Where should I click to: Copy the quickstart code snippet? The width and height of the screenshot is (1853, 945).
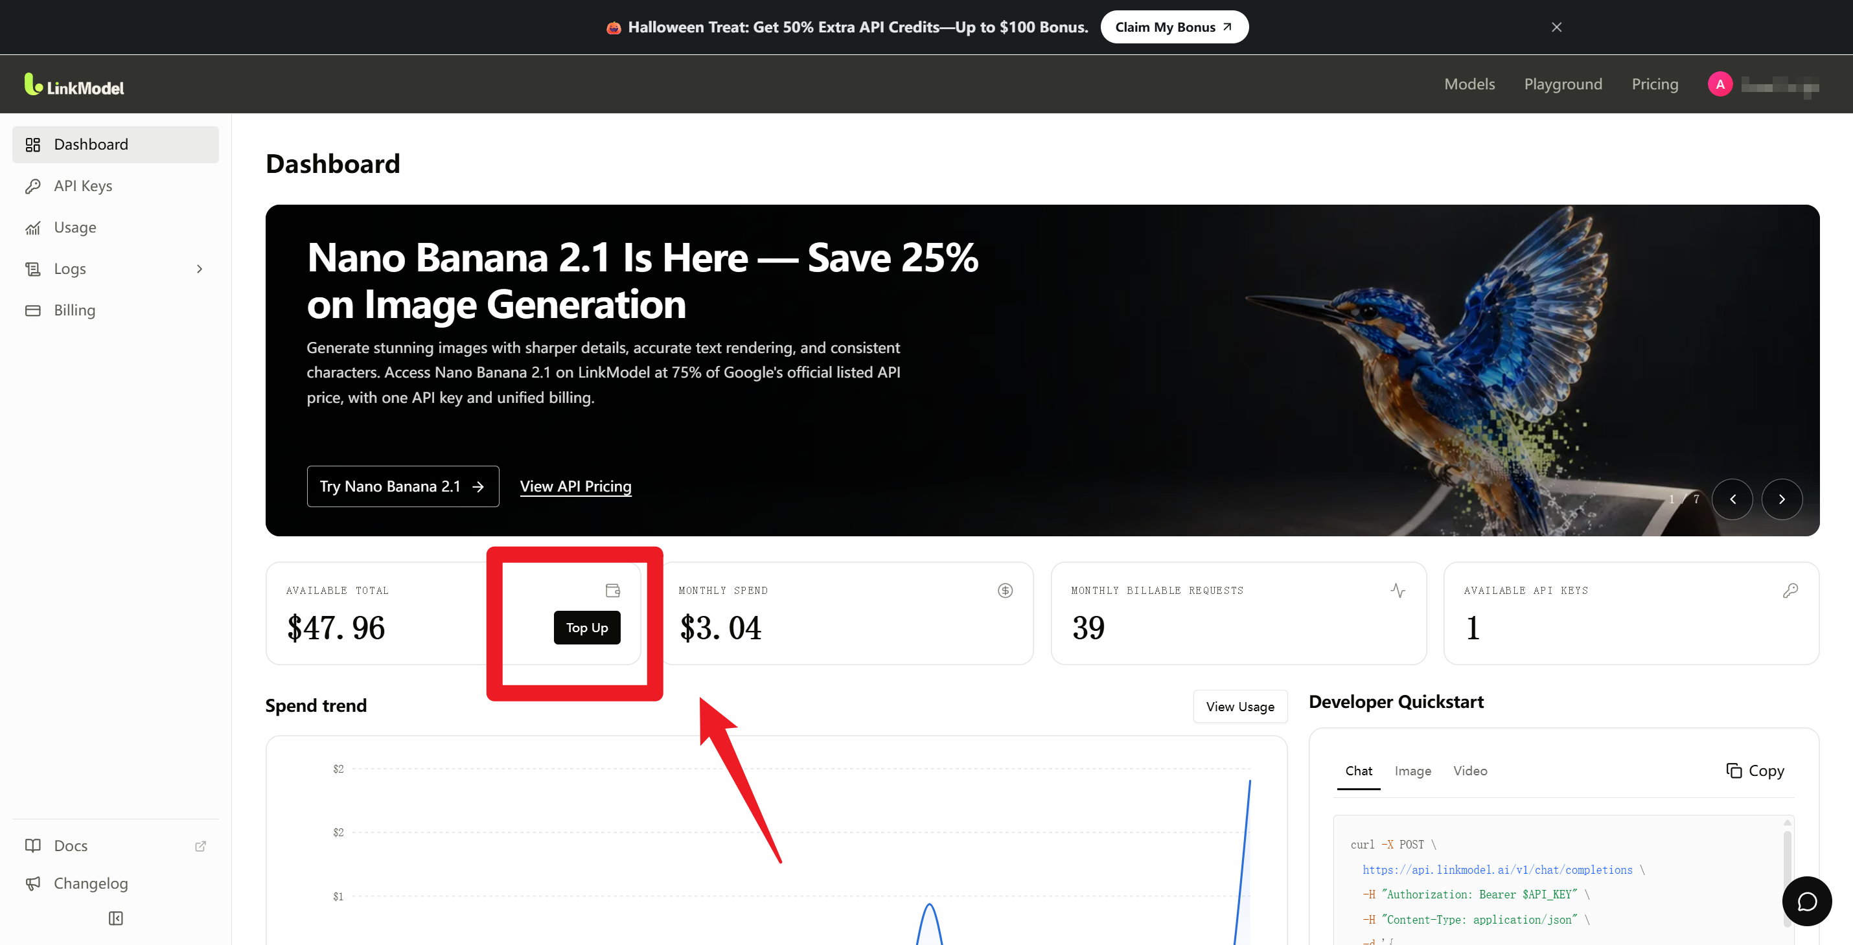pos(1755,770)
